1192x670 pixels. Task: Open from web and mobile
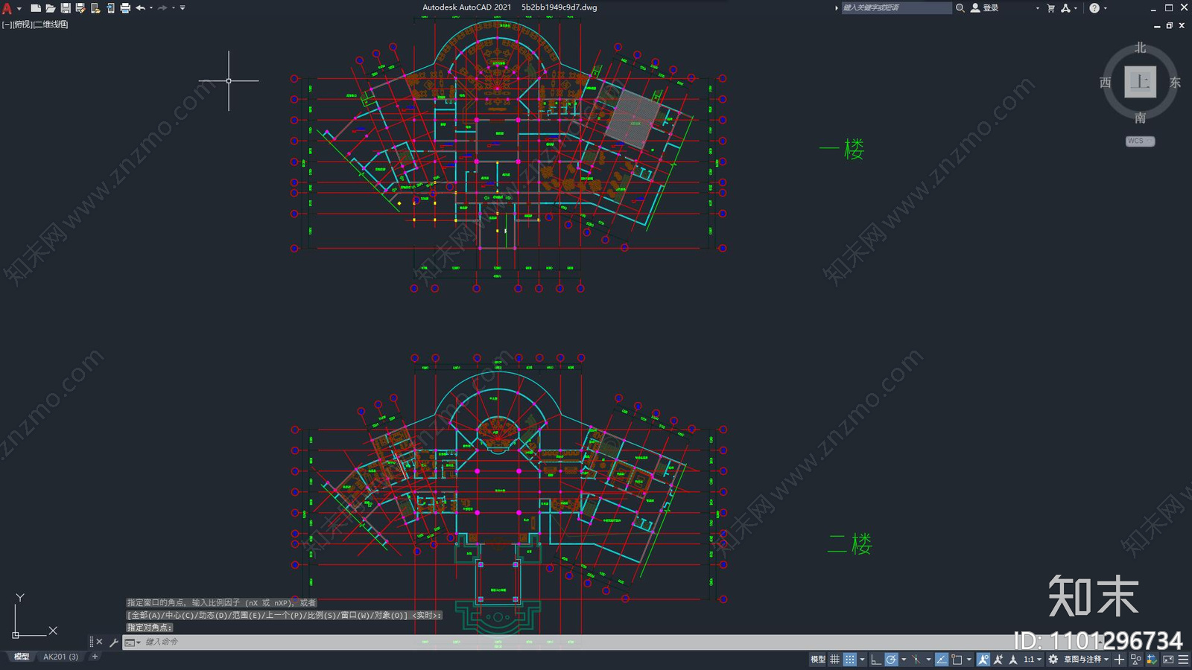pos(95,8)
